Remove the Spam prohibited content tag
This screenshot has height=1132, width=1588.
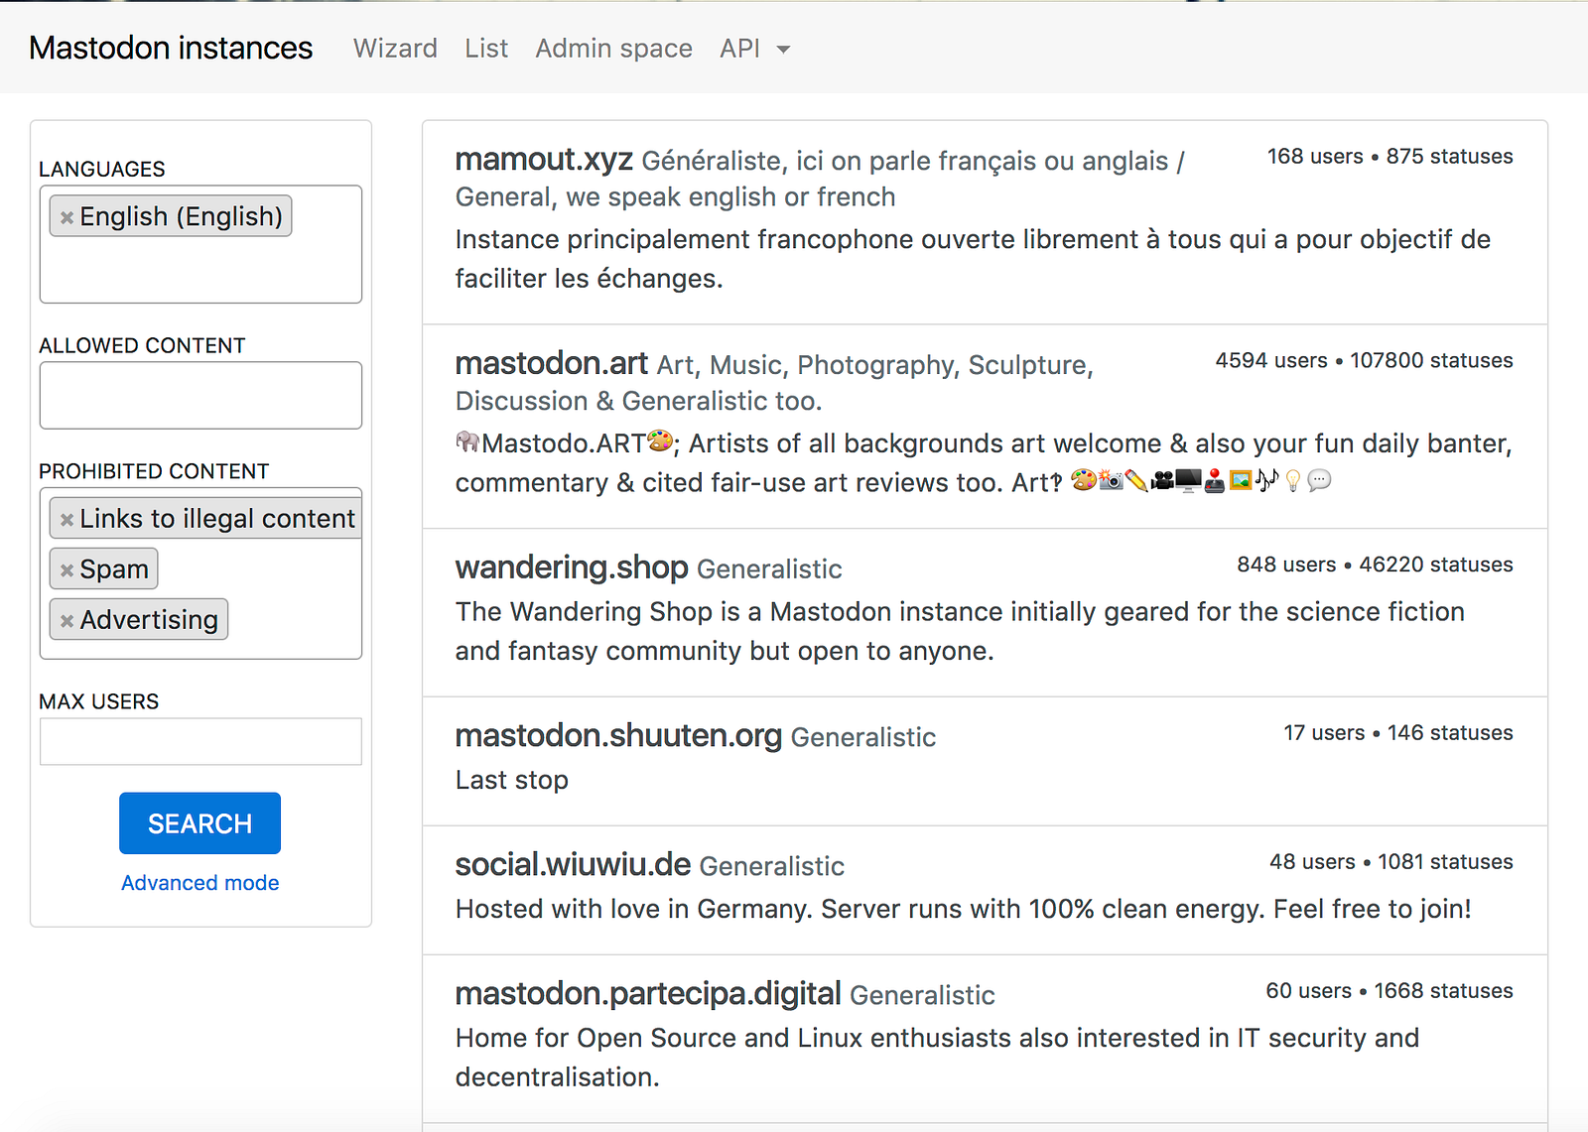[66, 570]
